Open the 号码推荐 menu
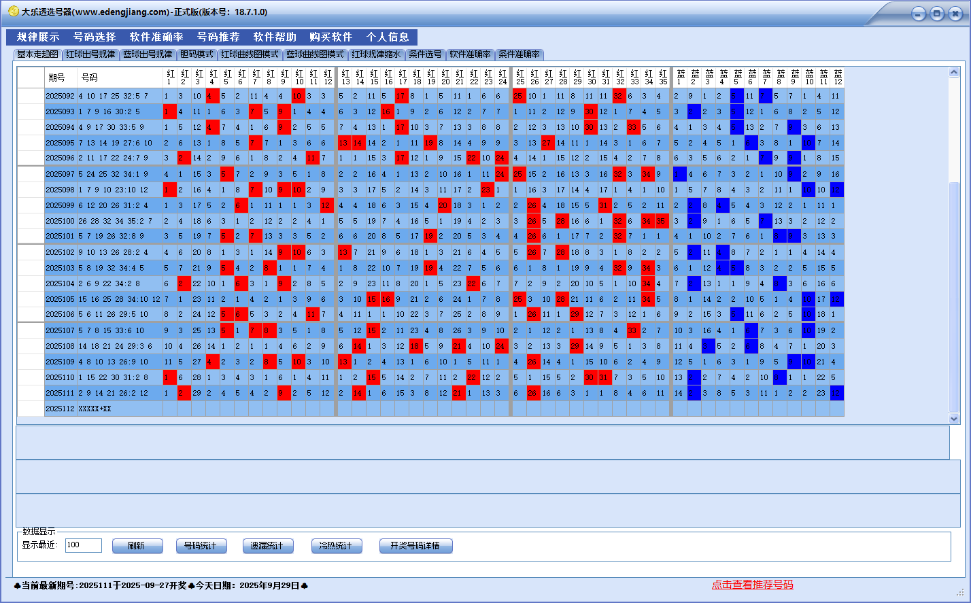 [218, 37]
